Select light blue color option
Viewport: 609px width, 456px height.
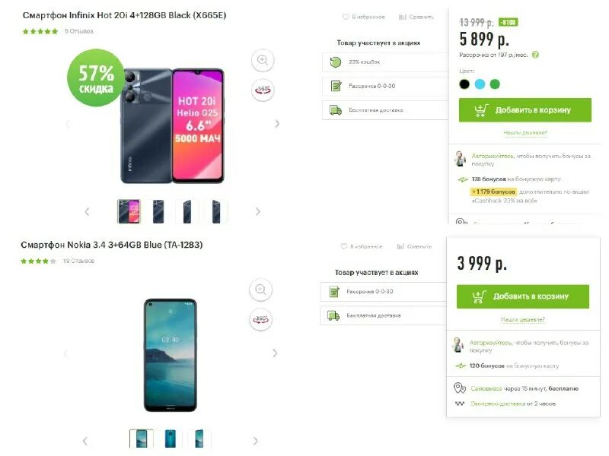480,84
